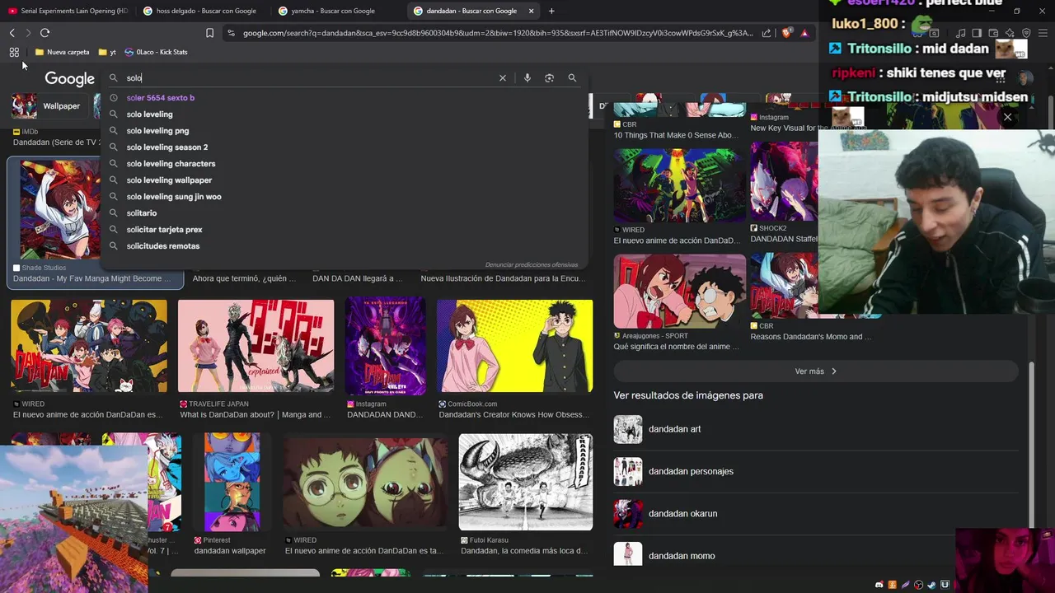This screenshot has width=1055, height=593.
Task: Open related search 'dandadan personajes'
Action: click(816, 471)
